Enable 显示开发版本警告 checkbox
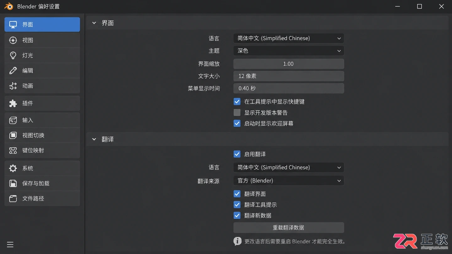The height and width of the screenshot is (254, 452). (x=237, y=113)
